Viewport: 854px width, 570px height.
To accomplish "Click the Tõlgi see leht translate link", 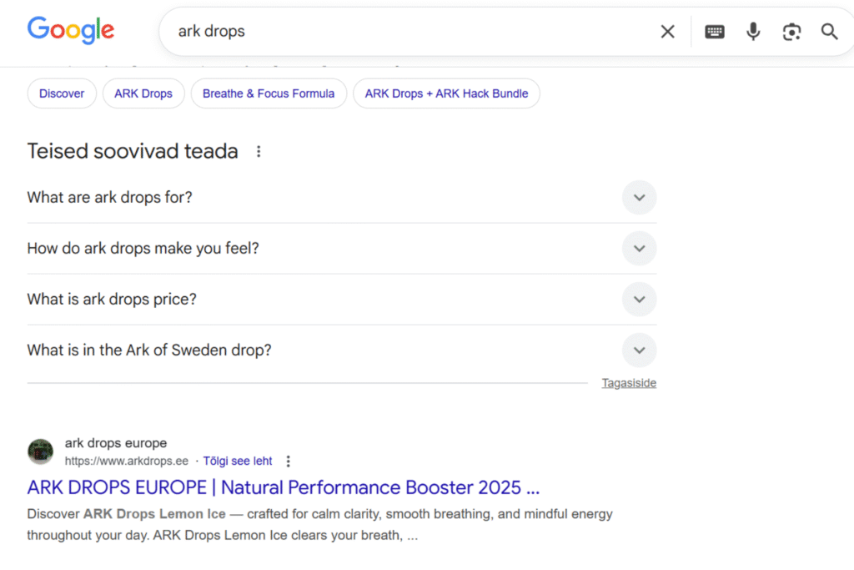I will tap(238, 462).
